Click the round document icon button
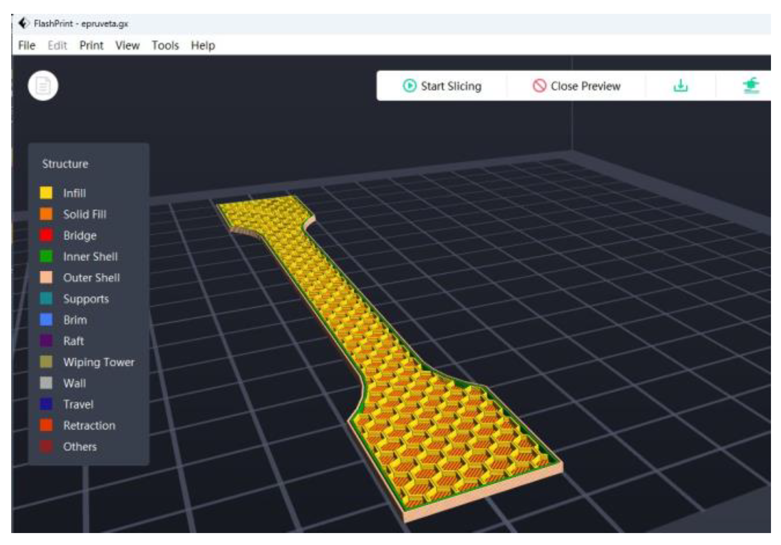Image resolution: width=781 pixels, height=545 pixels. [43, 86]
